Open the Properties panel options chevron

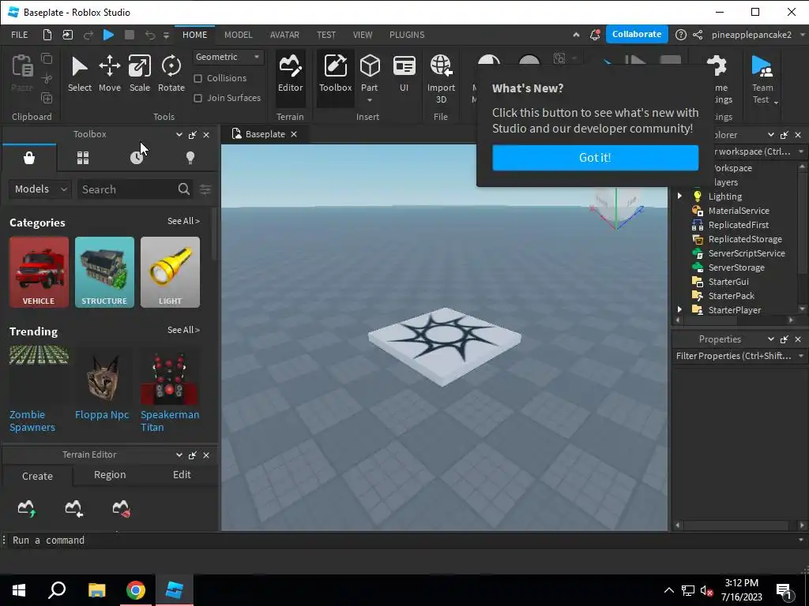771,339
